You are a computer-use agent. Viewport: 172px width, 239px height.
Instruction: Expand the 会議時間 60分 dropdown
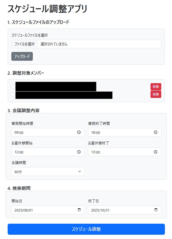click(x=48, y=171)
